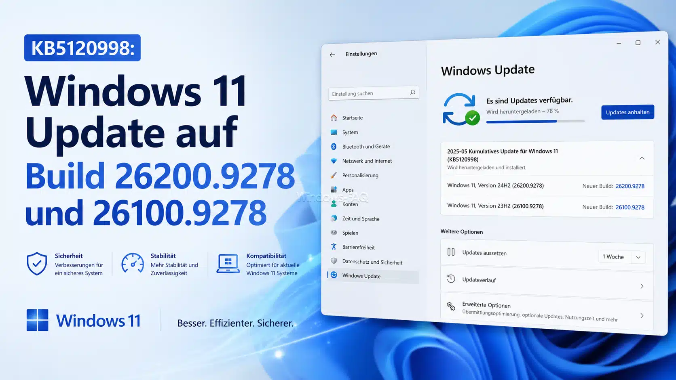This screenshot has width=676, height=380.
Task: Click the Stabilität gauge icon
Action: coord(133,264)
